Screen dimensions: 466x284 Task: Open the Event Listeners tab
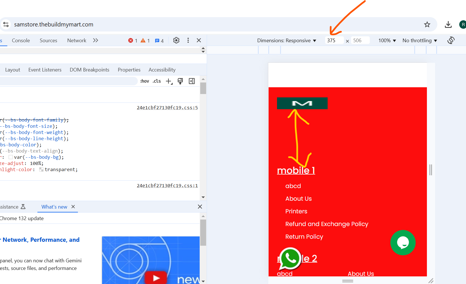[45, 70]
